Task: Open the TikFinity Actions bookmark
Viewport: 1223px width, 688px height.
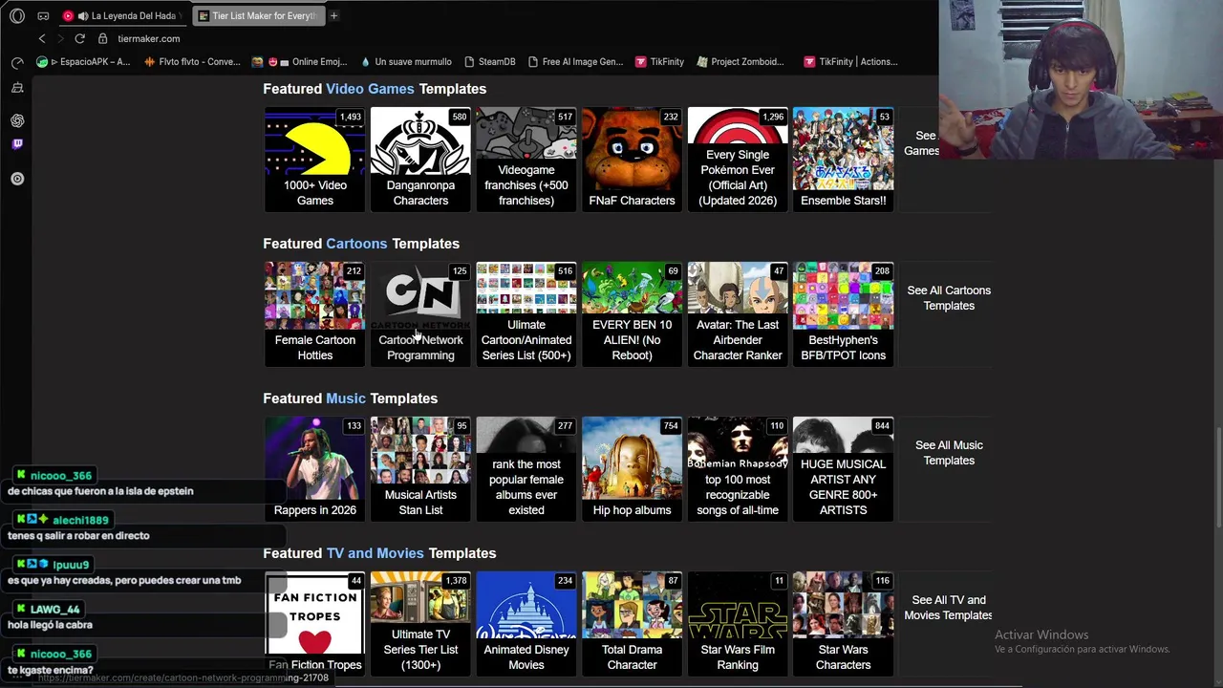Action: coord(850,61)
